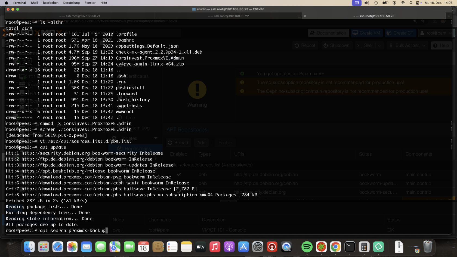Open System Settings from the Dock
Viewport: 457px width, 257px height.
click(258, 247)
